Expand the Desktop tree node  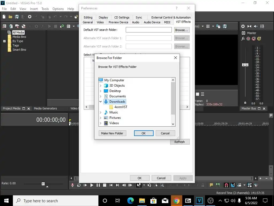pyautogui.click(x=101, y=91)
